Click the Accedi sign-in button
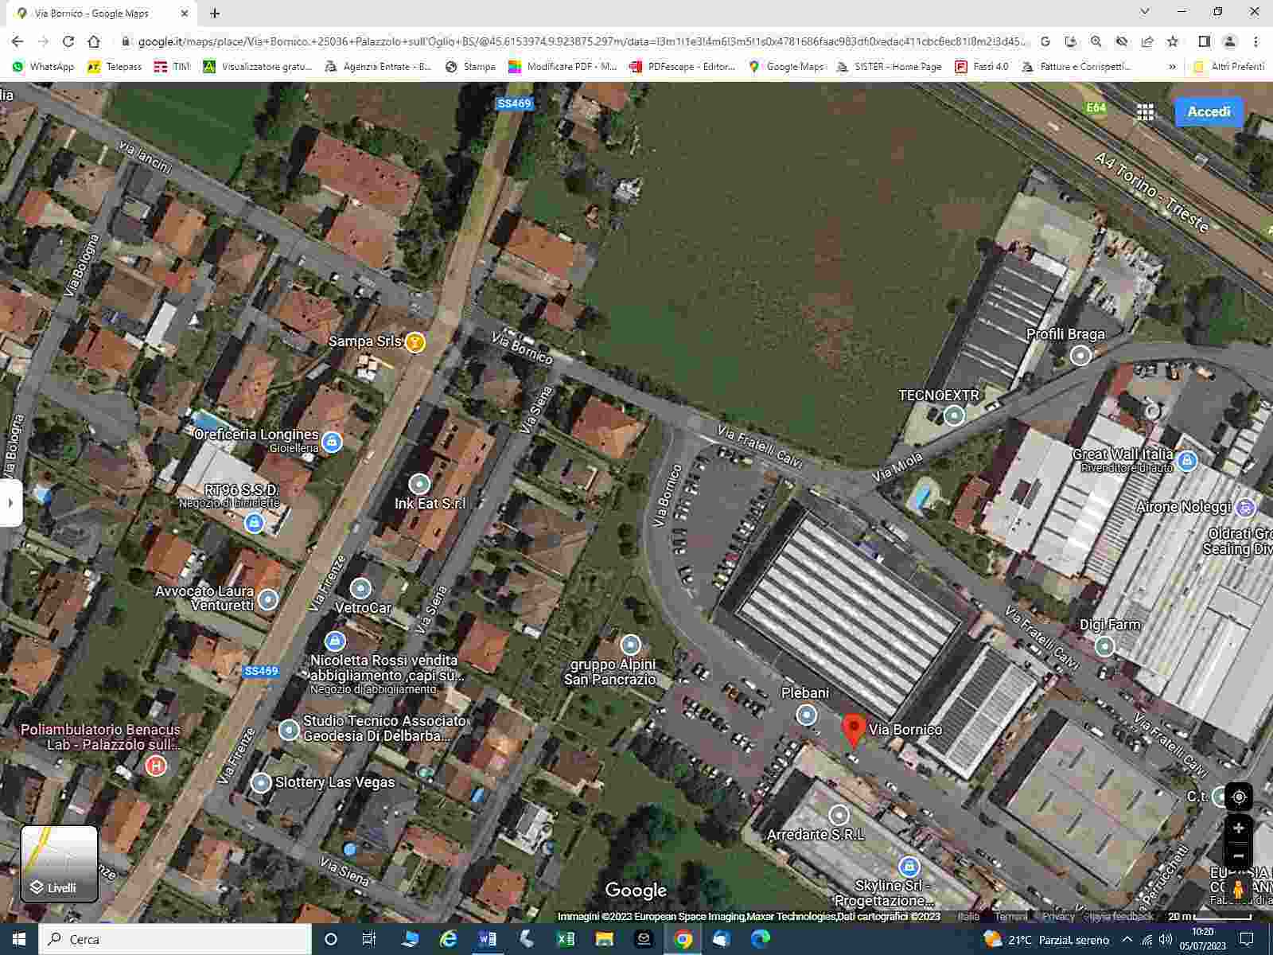This screenshot has height=955, width=1273. pos(1209,112)
